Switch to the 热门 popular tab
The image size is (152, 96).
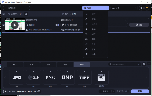15,65
